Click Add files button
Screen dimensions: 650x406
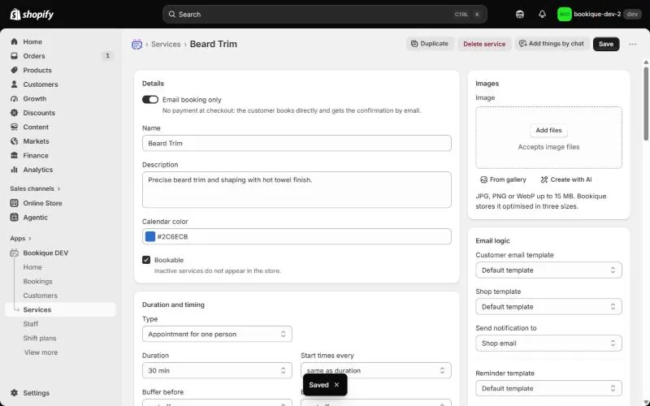coord(548,130)
